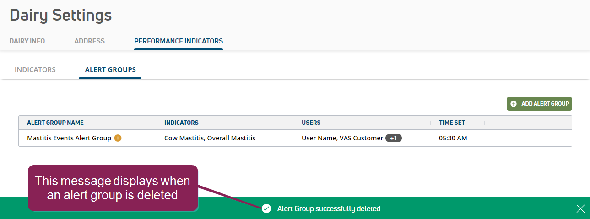Sort by the Users column header
The height and width of the screenshot is (219, 590).
click(x=311, y=123)
